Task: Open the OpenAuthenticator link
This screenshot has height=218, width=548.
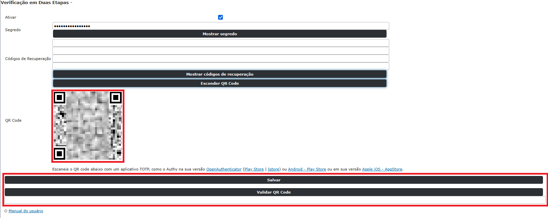Action: 224,169
